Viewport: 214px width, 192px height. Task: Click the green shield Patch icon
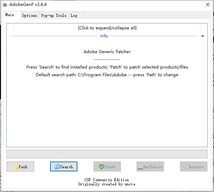101,167
